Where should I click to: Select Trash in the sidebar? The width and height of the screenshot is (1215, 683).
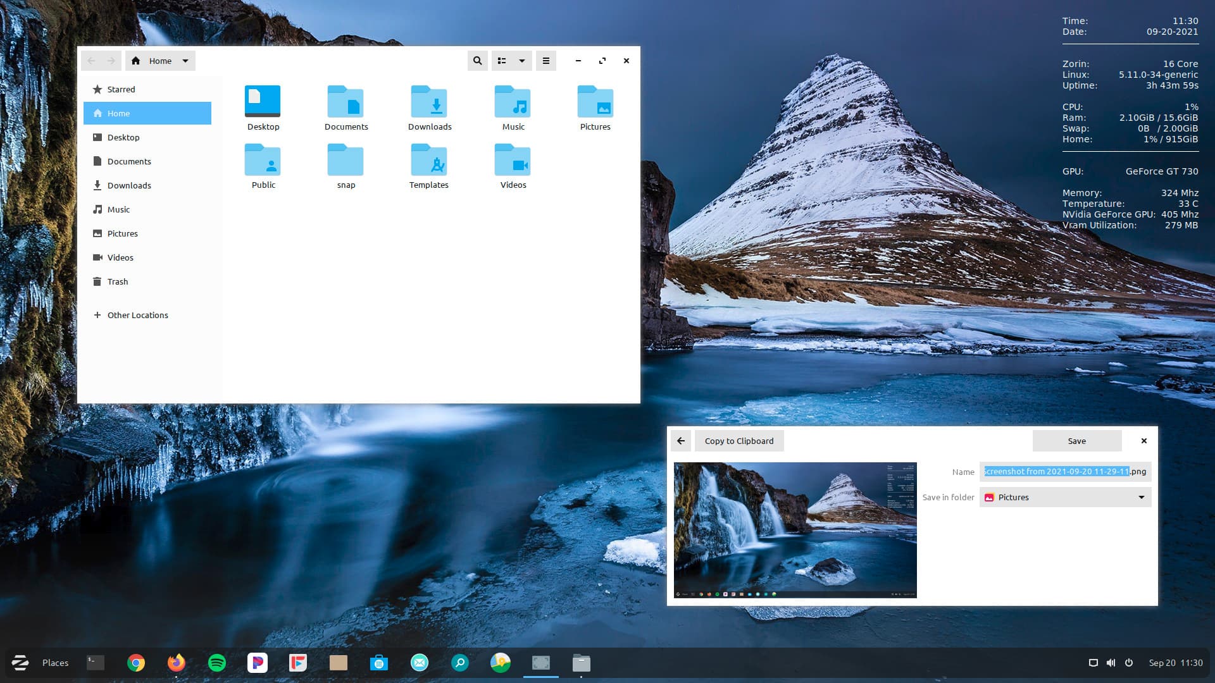point(118,281)
